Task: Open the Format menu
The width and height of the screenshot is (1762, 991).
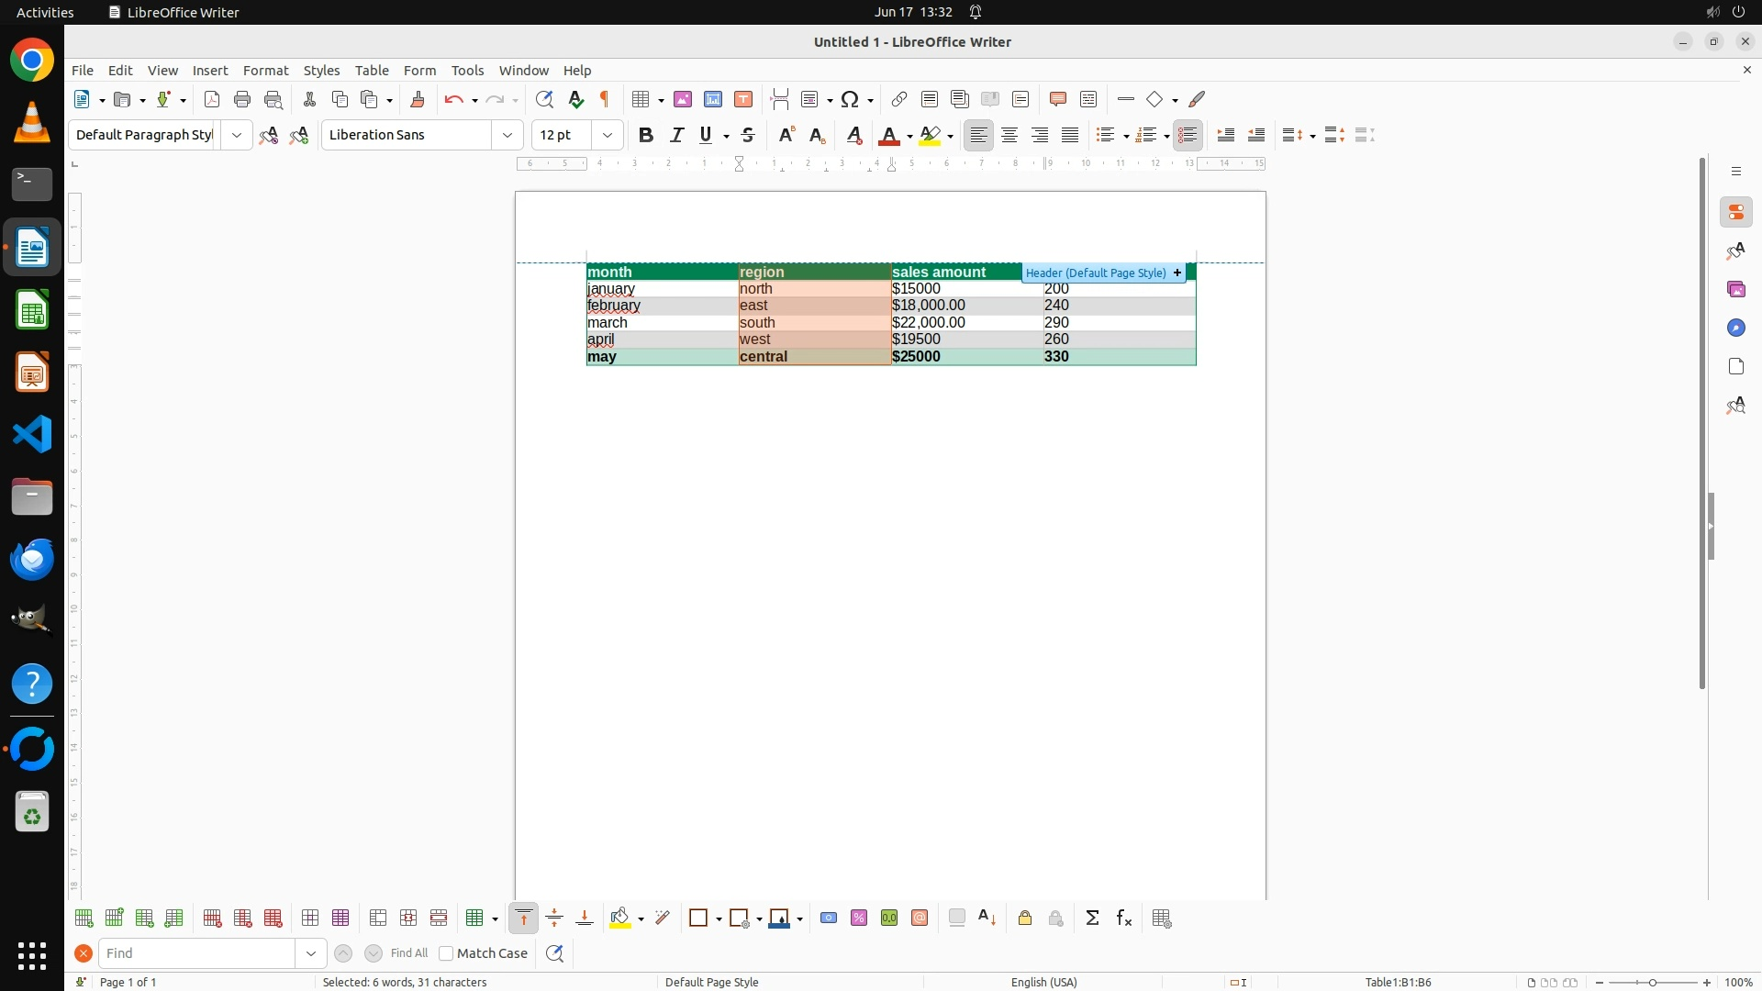Action: tap(265, 71)
